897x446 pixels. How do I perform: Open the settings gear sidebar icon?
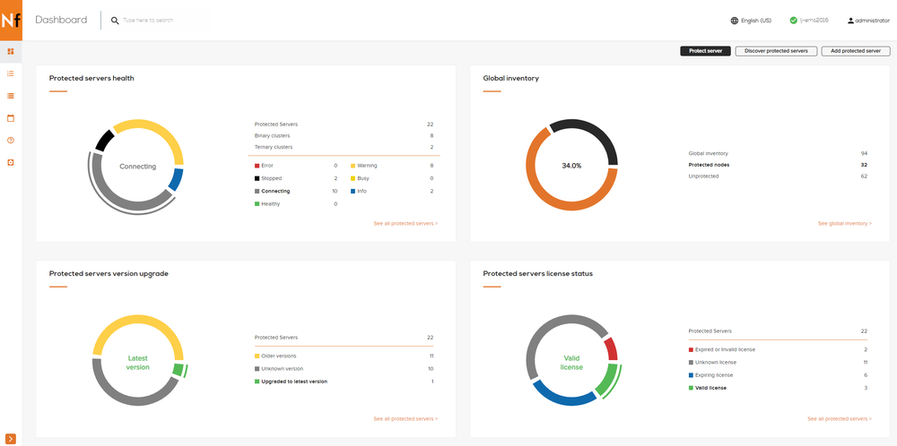tap(10, 163)
